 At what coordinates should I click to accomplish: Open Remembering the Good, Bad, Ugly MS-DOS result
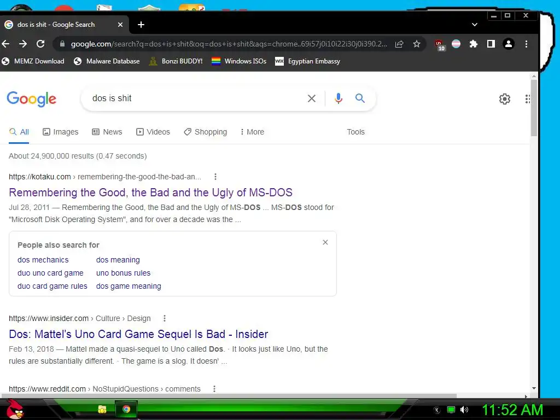[151, 192]
